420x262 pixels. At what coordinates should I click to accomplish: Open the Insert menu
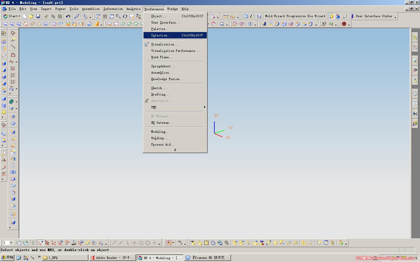click(46, 9)
